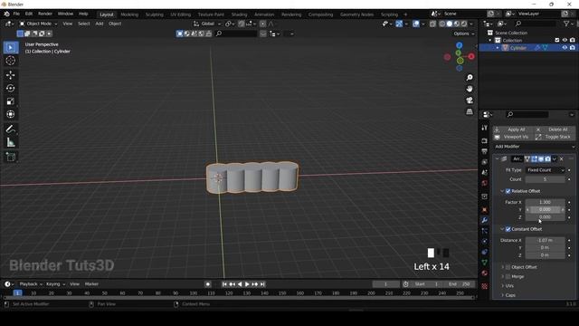Open the Output properties tab icon
The height and width of the screenshot is (326, 579).
coord(485,151)
